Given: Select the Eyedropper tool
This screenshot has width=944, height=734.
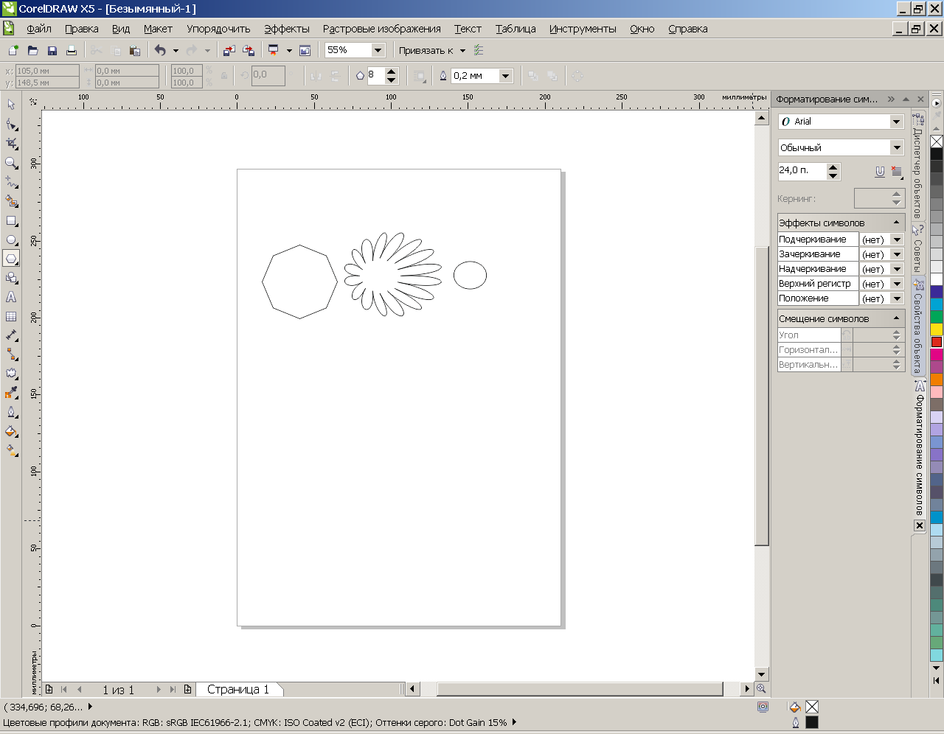Looking at the screenshot, I should point(11,393).
